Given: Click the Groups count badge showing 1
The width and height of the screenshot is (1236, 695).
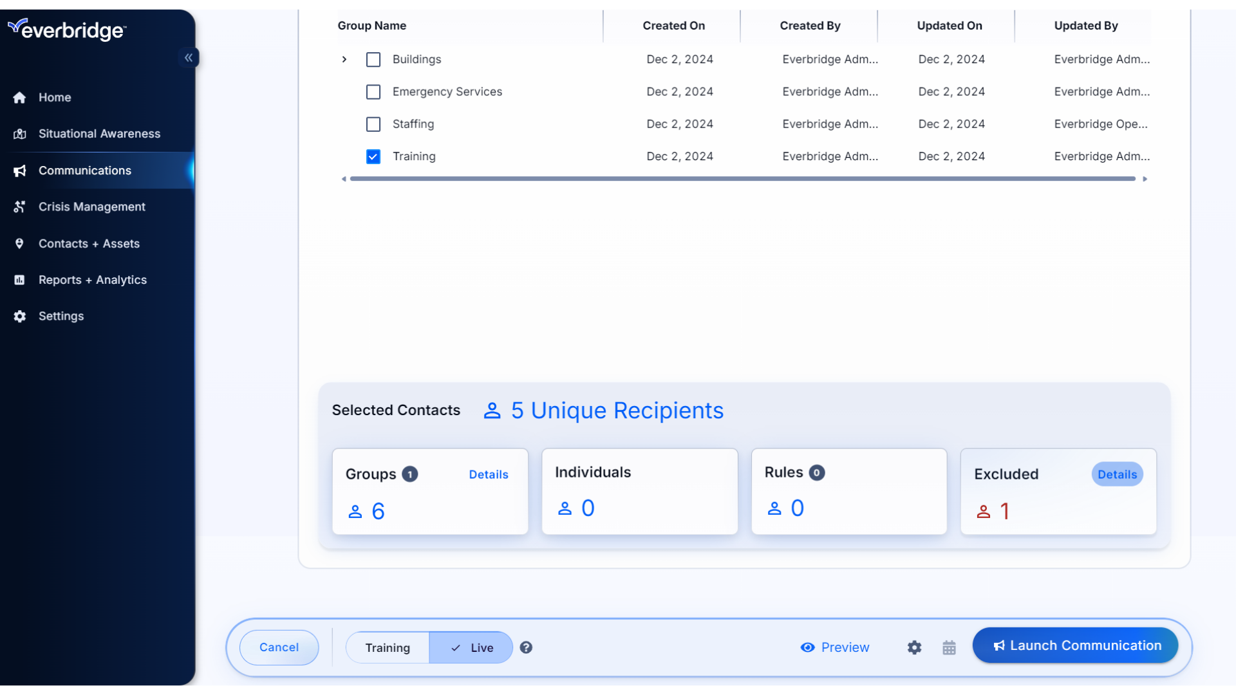Looking at the screenshot, I should [x=409, y=474].
